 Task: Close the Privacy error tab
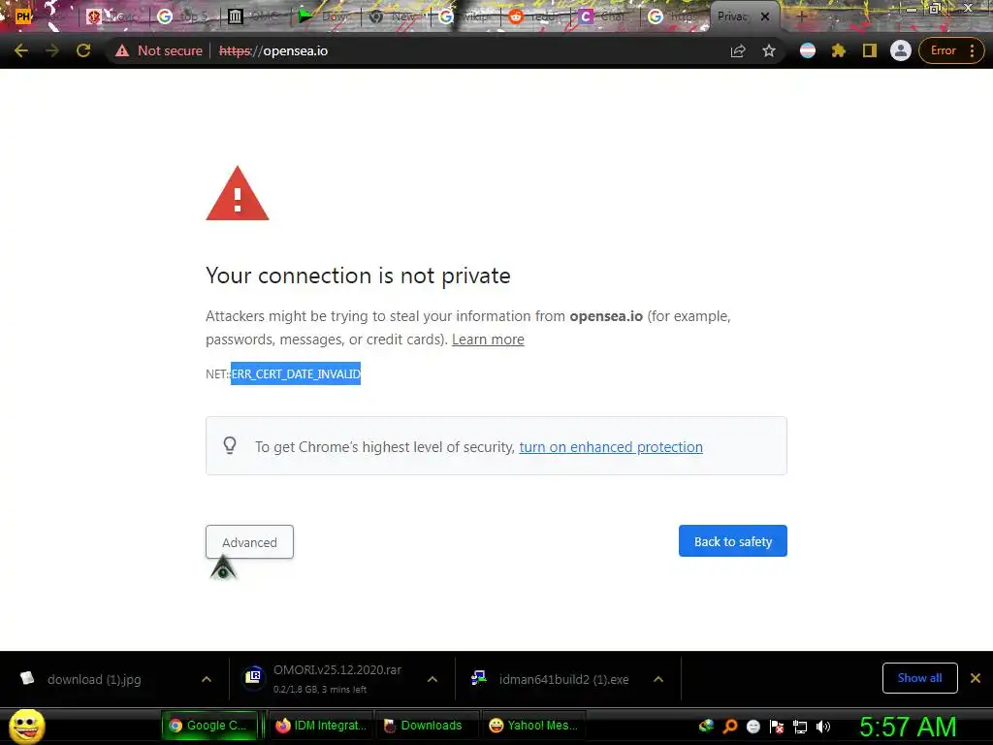(765, 16)
